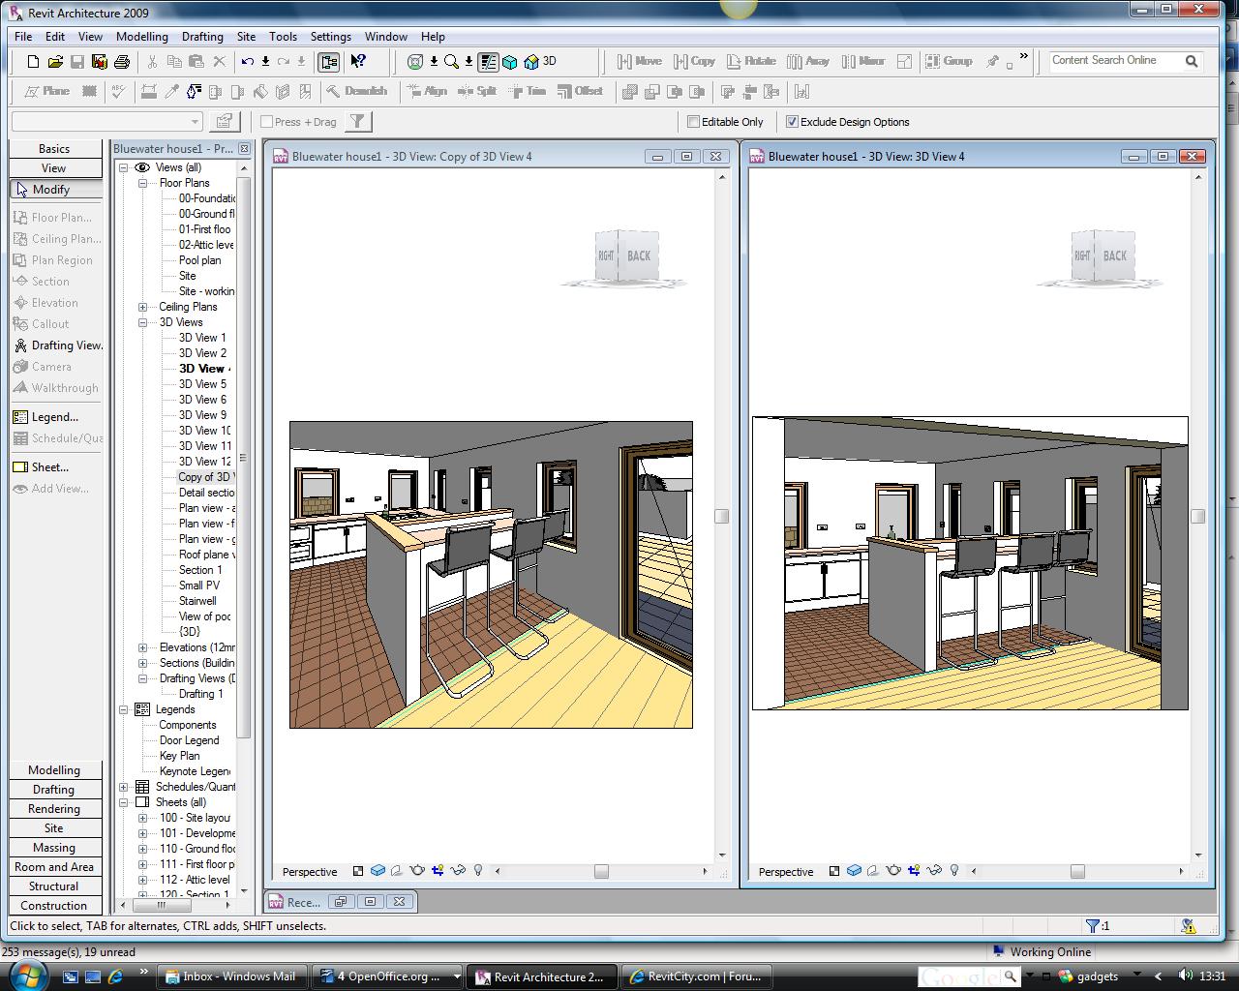Click the Thin Lines toolbar icon
The image size is (1239, 991).
[x=488, y=62]
